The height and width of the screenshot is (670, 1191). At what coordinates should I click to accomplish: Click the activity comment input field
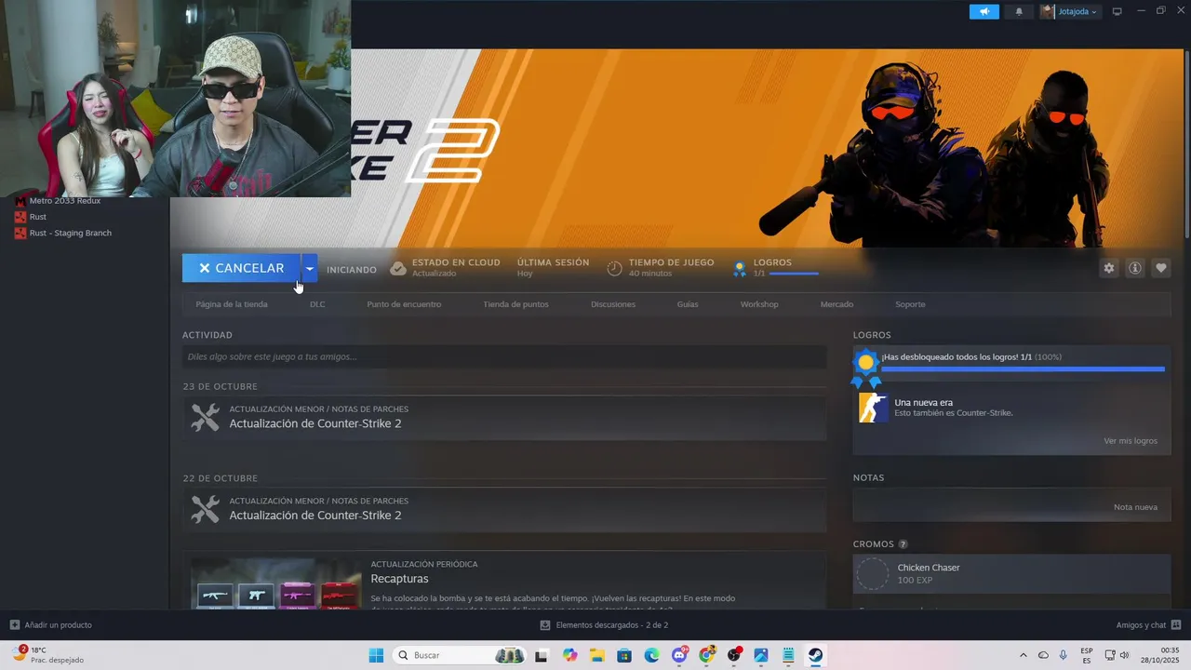[x=504, y=356]
